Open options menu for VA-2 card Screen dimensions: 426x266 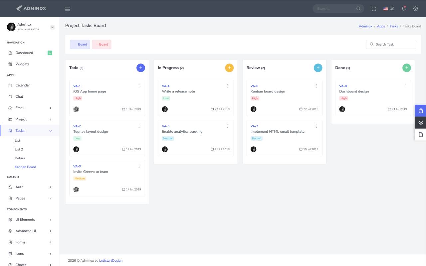coord(139,126)
